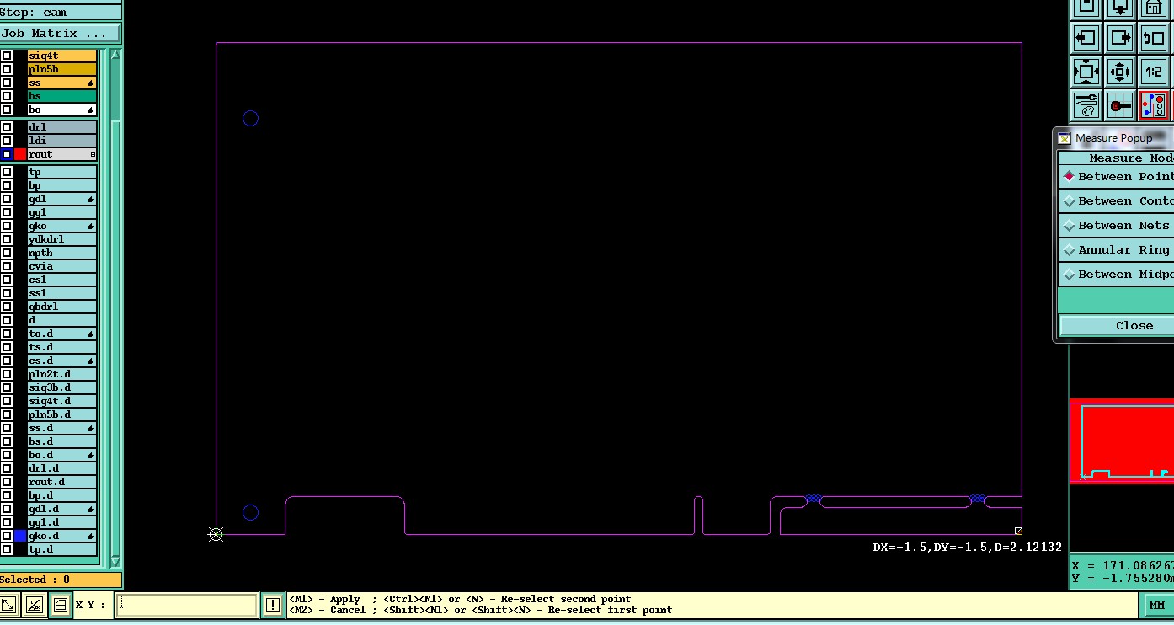1174x625 pixels.
Task: Select the pln2t.d layer name
Action: [x=62, y=374]
